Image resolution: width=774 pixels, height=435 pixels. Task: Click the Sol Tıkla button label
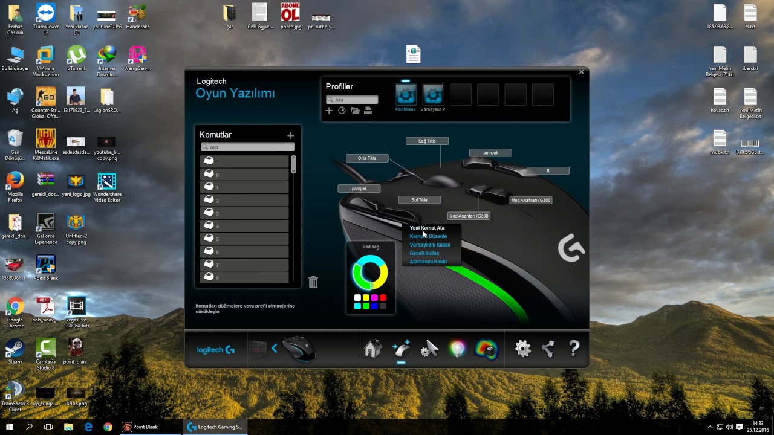click(x=419, y=199)
